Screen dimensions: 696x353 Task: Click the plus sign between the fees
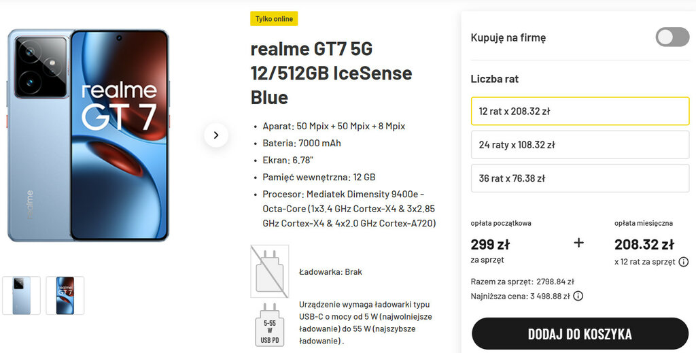[578, 243]
